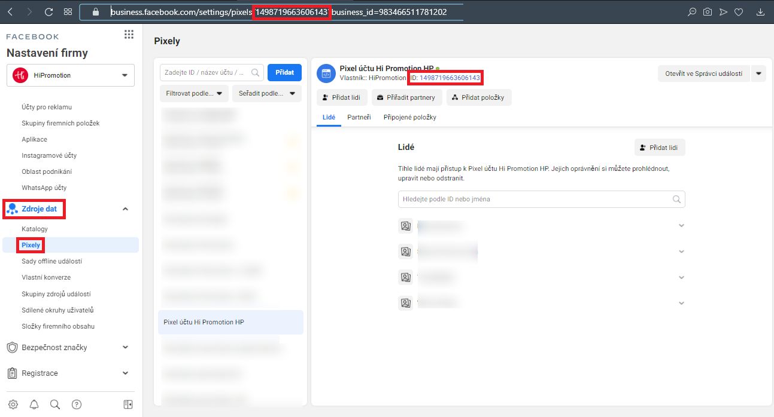Go forward using the browser forward arrow
The image size is (774, 417).
click(x=30, y=12)
